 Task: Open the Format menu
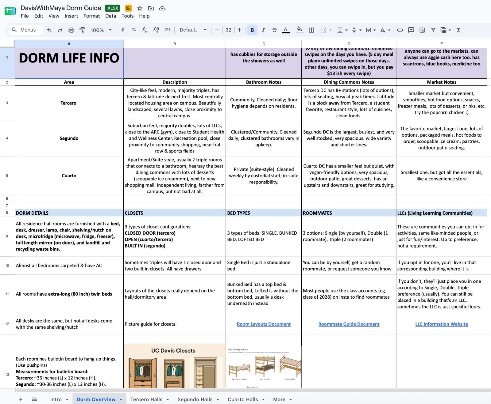pyautogui.click(x=91, y=16)
